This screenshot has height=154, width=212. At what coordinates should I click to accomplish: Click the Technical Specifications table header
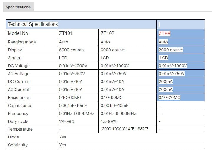coord(33,24)
